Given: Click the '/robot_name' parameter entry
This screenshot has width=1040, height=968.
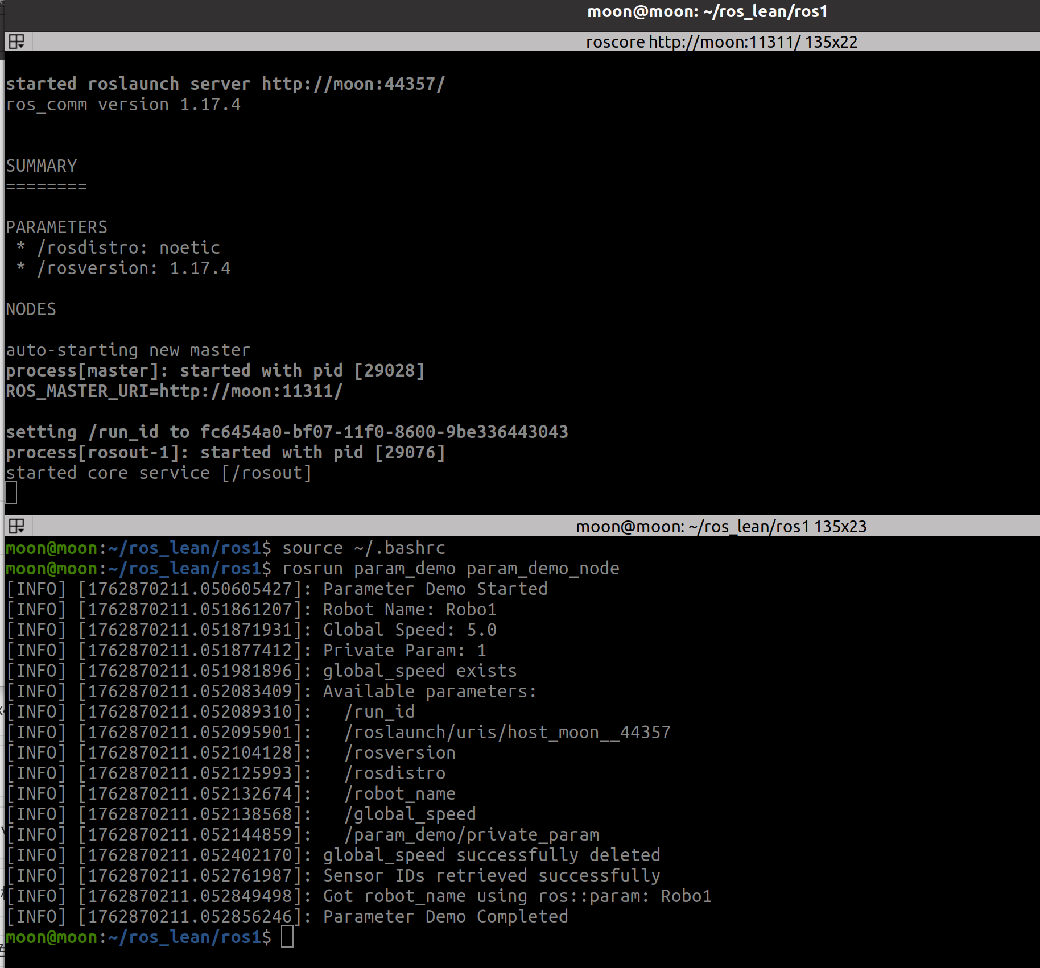Looking at the screenshot, I should pyautogui.click(x=400, y=794).
